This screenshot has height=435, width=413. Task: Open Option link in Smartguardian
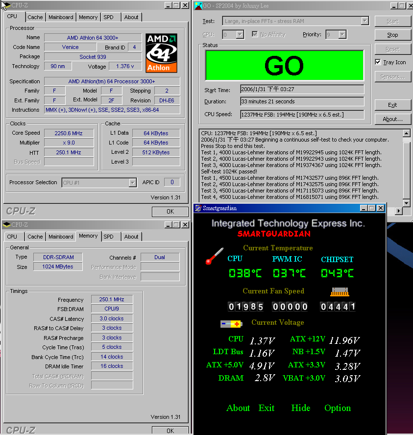(x=338, y=408)
